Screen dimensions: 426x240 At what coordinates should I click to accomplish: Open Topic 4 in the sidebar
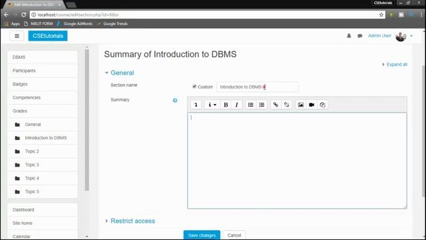pos(43,178)
